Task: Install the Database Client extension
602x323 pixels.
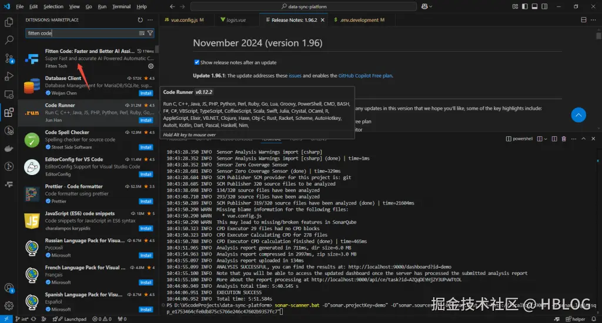Action: click(146, 93)
